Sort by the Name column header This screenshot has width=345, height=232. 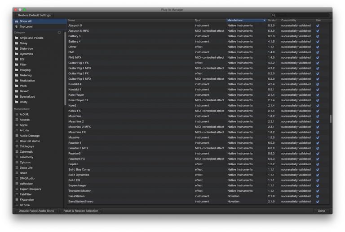coord(130,20)
